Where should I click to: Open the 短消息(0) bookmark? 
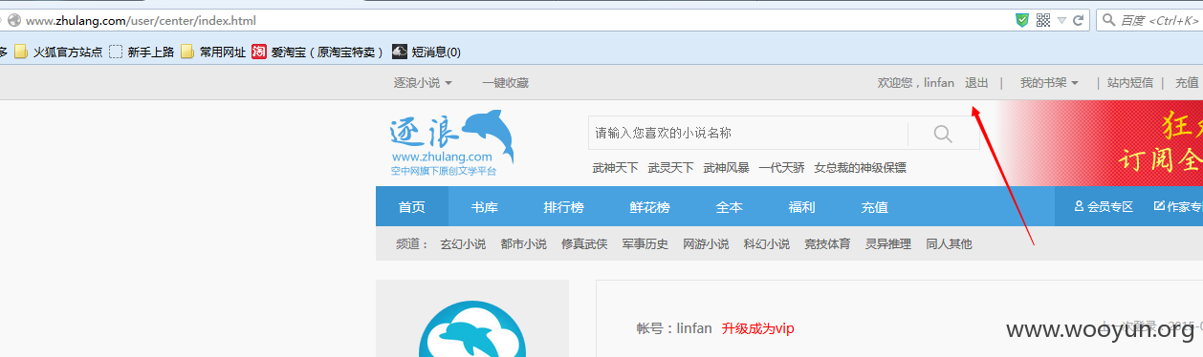(427, 52)
